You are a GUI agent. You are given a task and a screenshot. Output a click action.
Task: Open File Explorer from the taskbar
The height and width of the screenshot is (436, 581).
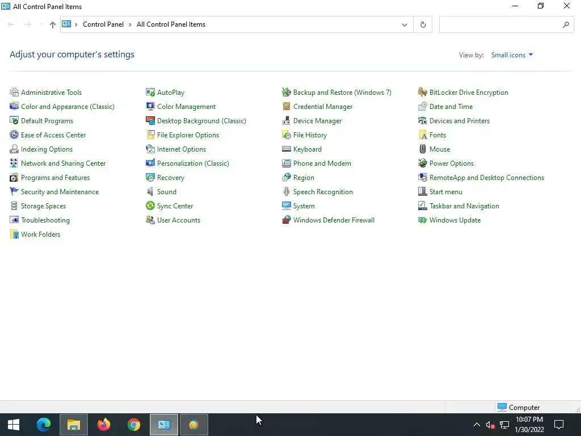(x=74, y=425)
